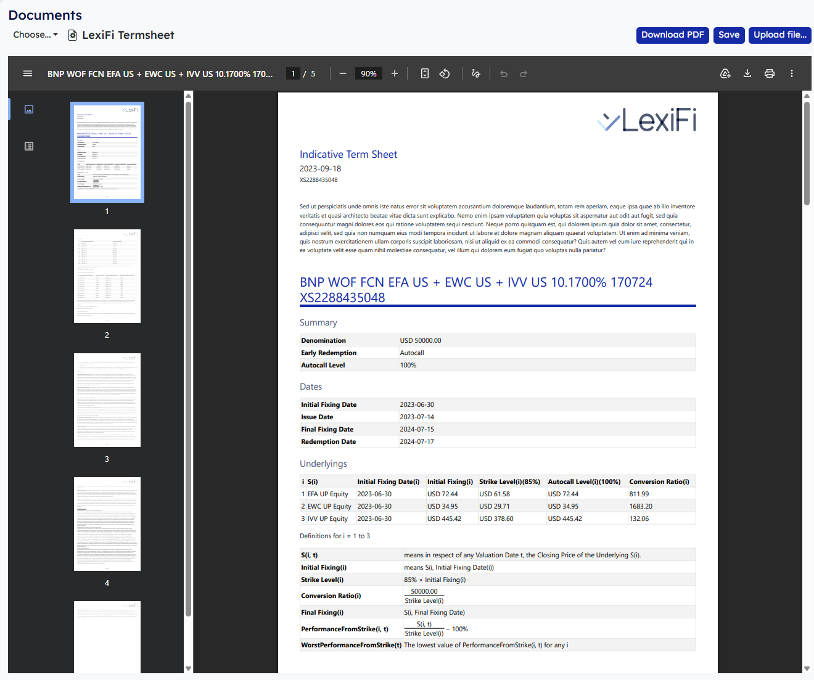Click the document scroll-down arrow

(x=807, y=668)
